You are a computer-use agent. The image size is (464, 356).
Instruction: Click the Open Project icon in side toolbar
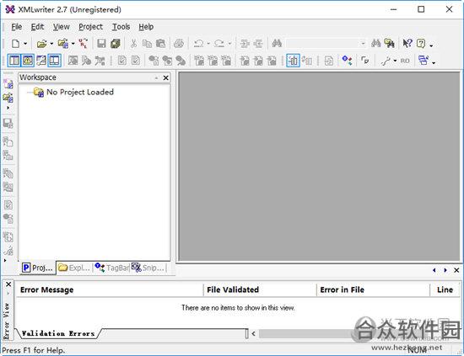point(8,98)
